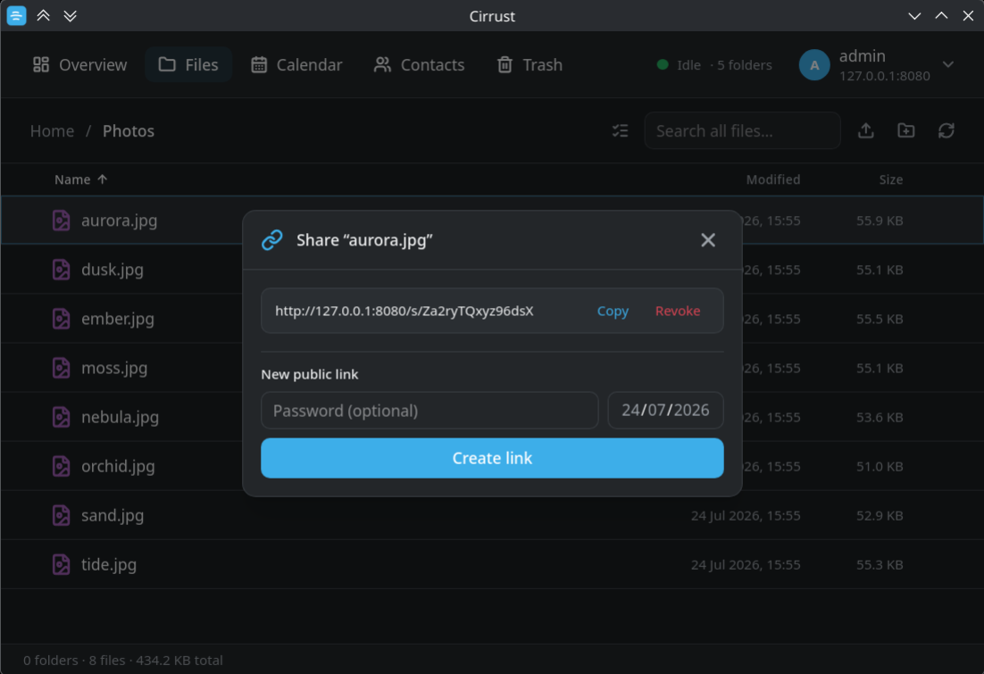
Task: Minimize the Cirrust window
Action: click(x=914, y=16)
